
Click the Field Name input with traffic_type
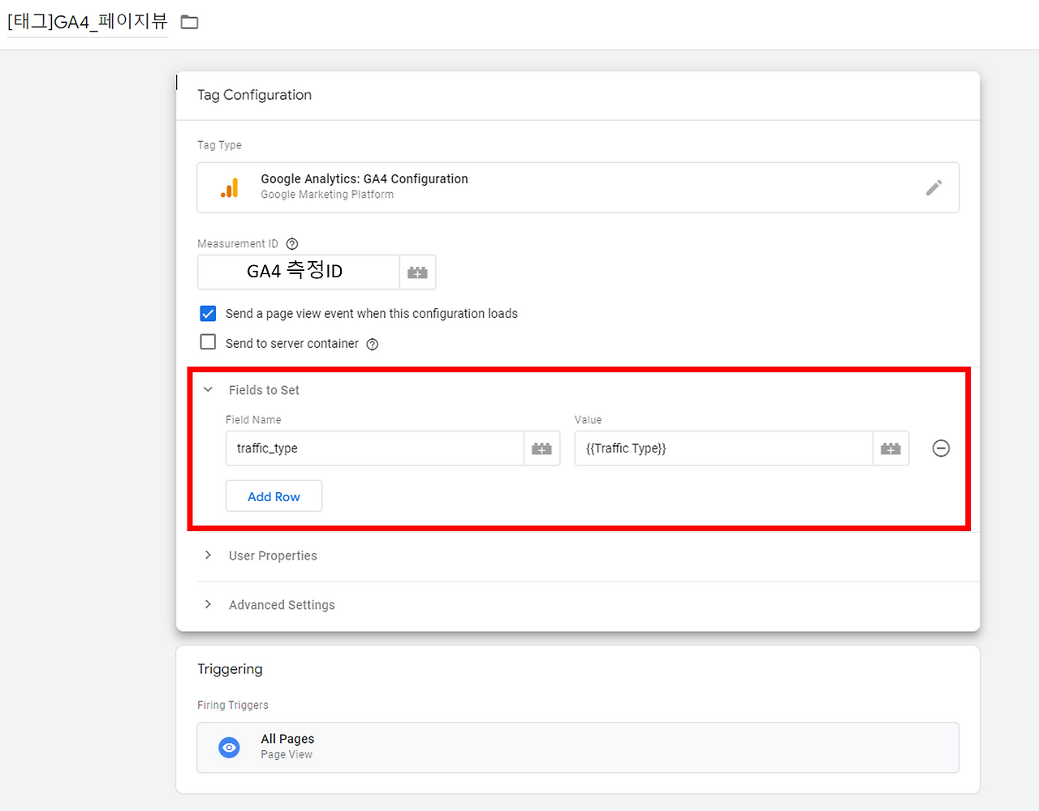click(374, 448)
